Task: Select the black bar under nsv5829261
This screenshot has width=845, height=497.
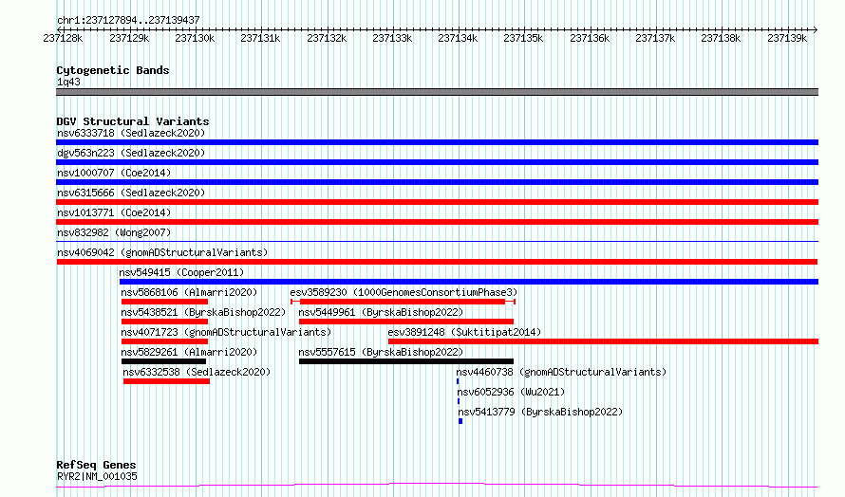Action: (164, 361)
